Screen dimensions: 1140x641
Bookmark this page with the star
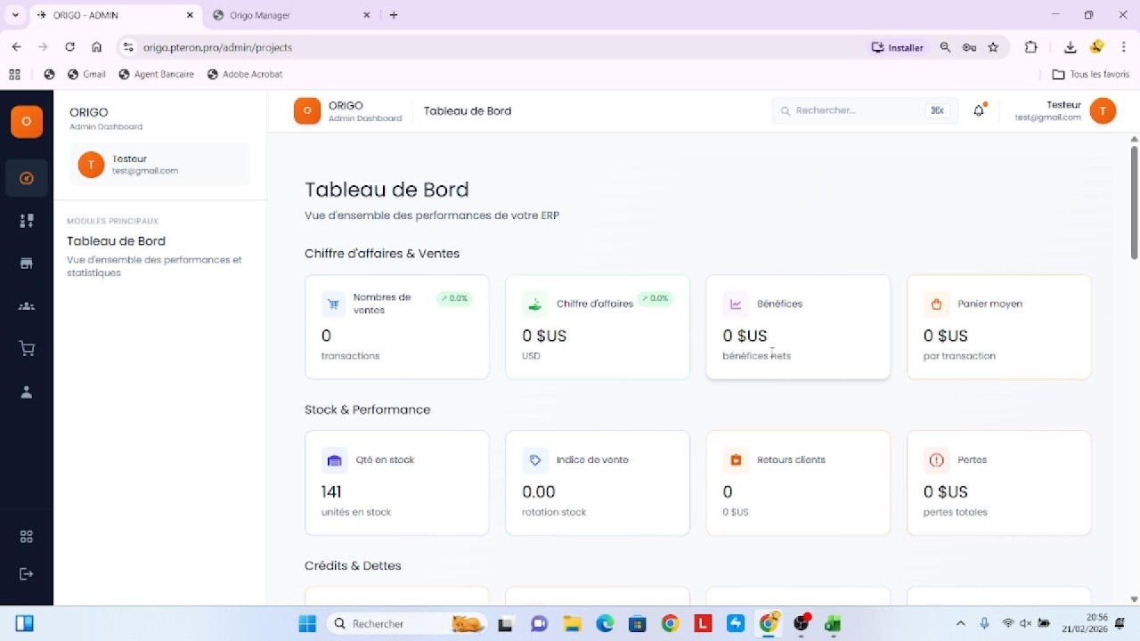tap(993, 47)
